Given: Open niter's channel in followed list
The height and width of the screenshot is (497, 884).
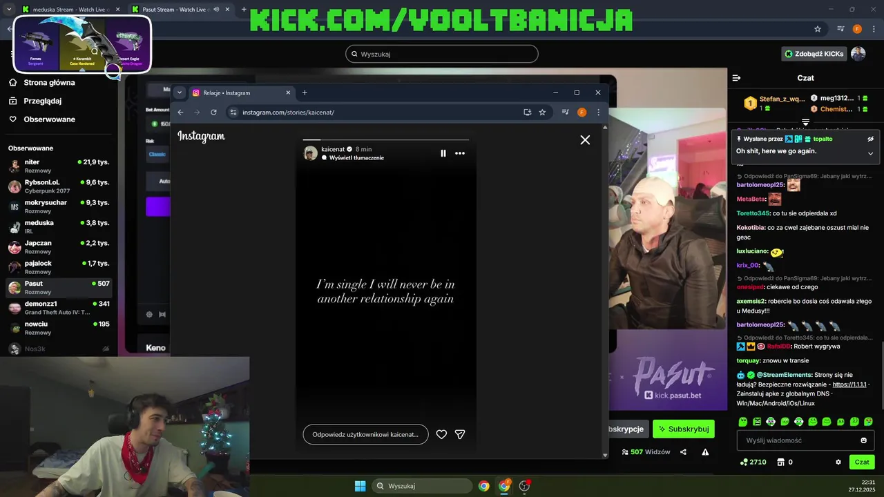Looking at the screenshot, I should [x=59, y=166].
